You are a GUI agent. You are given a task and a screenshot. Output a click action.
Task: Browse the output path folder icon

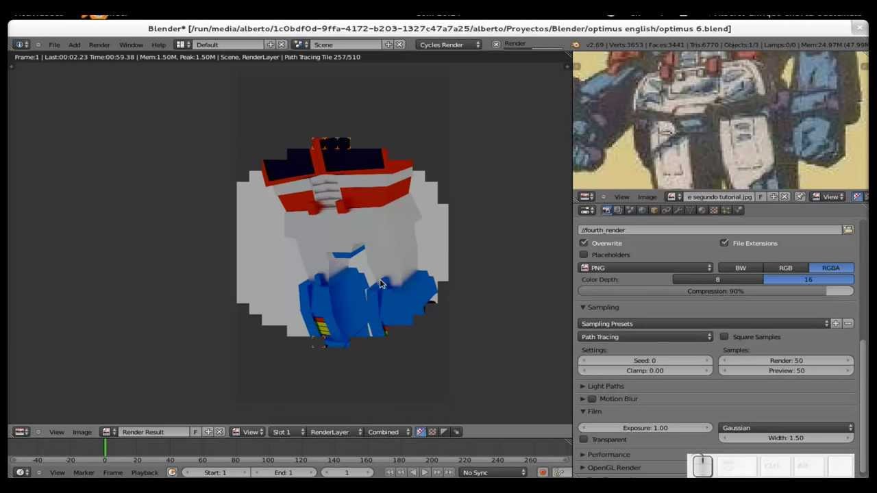coord(848,230)
